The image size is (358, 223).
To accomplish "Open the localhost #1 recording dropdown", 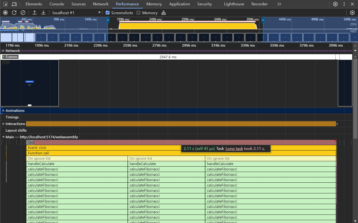I will pos(76,13).
